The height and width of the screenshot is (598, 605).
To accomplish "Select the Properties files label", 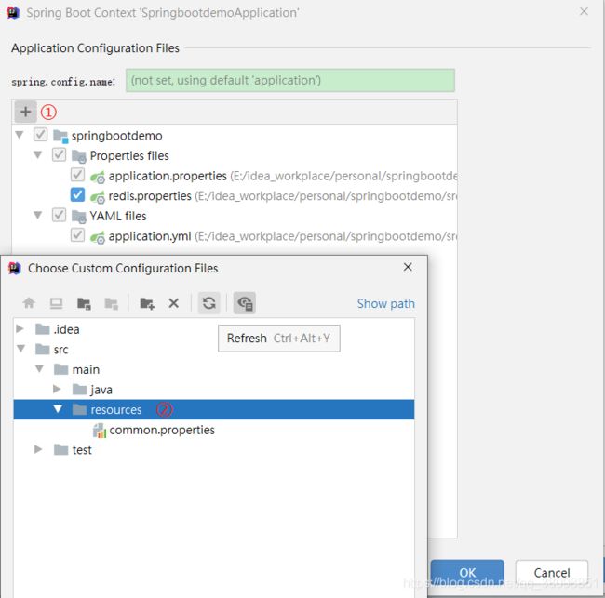I will pyautogui.click(x=129, y=156).
